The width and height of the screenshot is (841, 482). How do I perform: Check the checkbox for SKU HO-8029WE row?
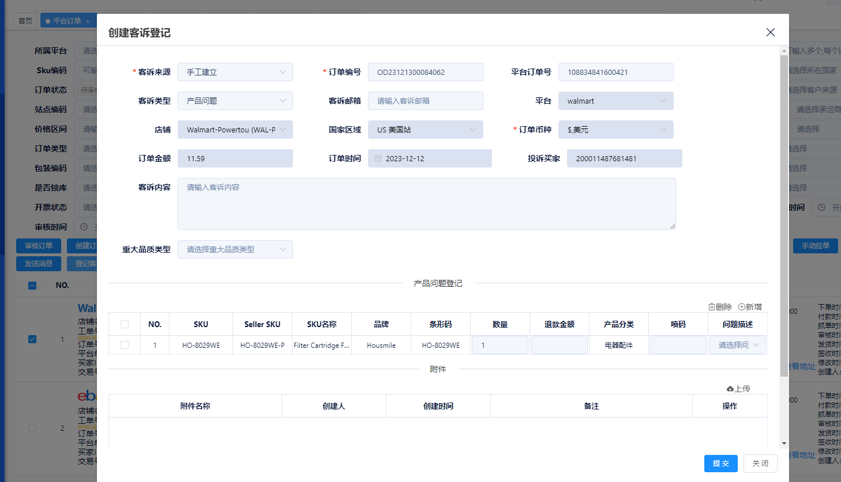click(125, 345)
